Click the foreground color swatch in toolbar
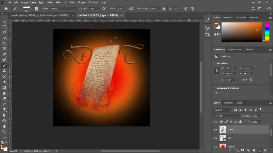Image resolution: width=273 pixels, height=153 pixels. [3, 147]
